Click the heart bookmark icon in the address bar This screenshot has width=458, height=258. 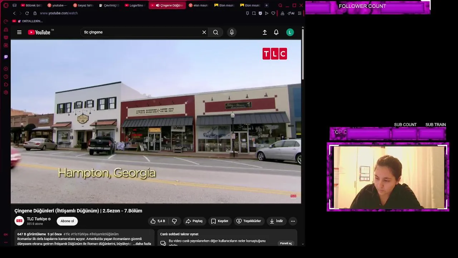point(273,13)
